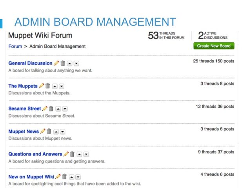
Task: Click 'A board for talking about anything' description
Action: coord(50,70)
